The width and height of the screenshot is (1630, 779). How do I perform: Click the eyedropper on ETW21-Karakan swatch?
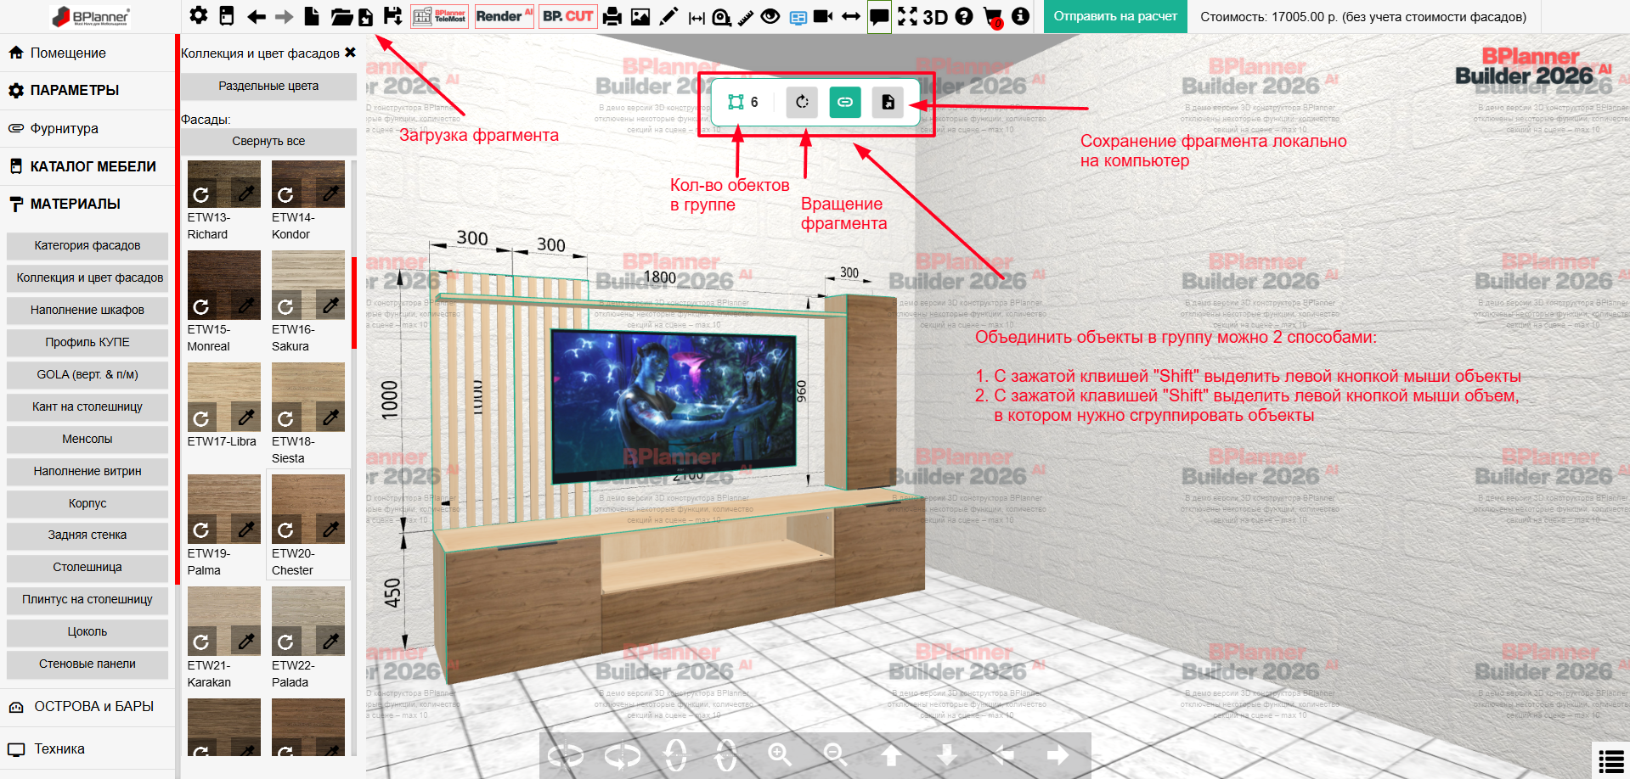pos(246,642)
